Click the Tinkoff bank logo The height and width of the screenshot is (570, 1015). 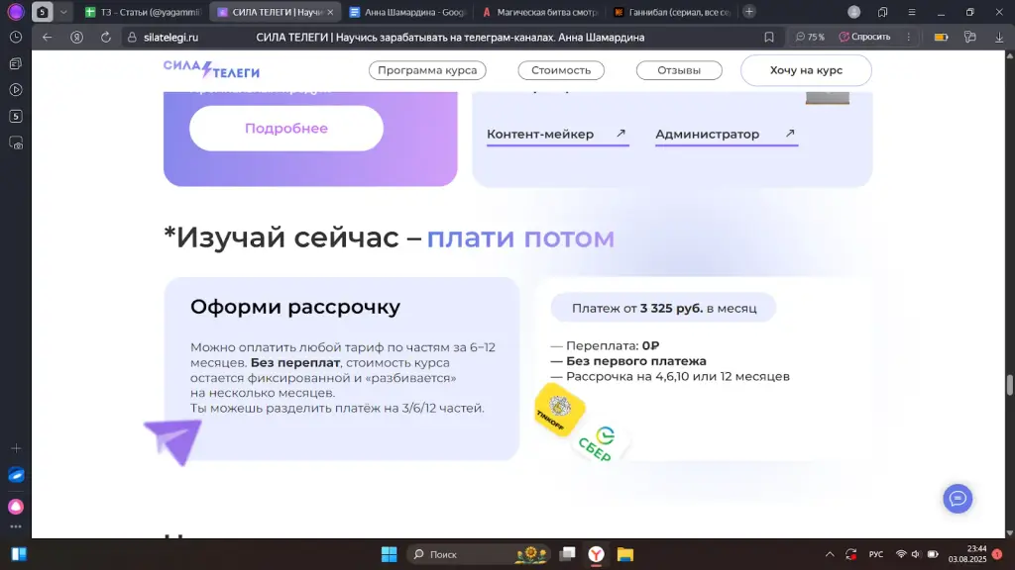pyautogui.click(x=559, y=409)
